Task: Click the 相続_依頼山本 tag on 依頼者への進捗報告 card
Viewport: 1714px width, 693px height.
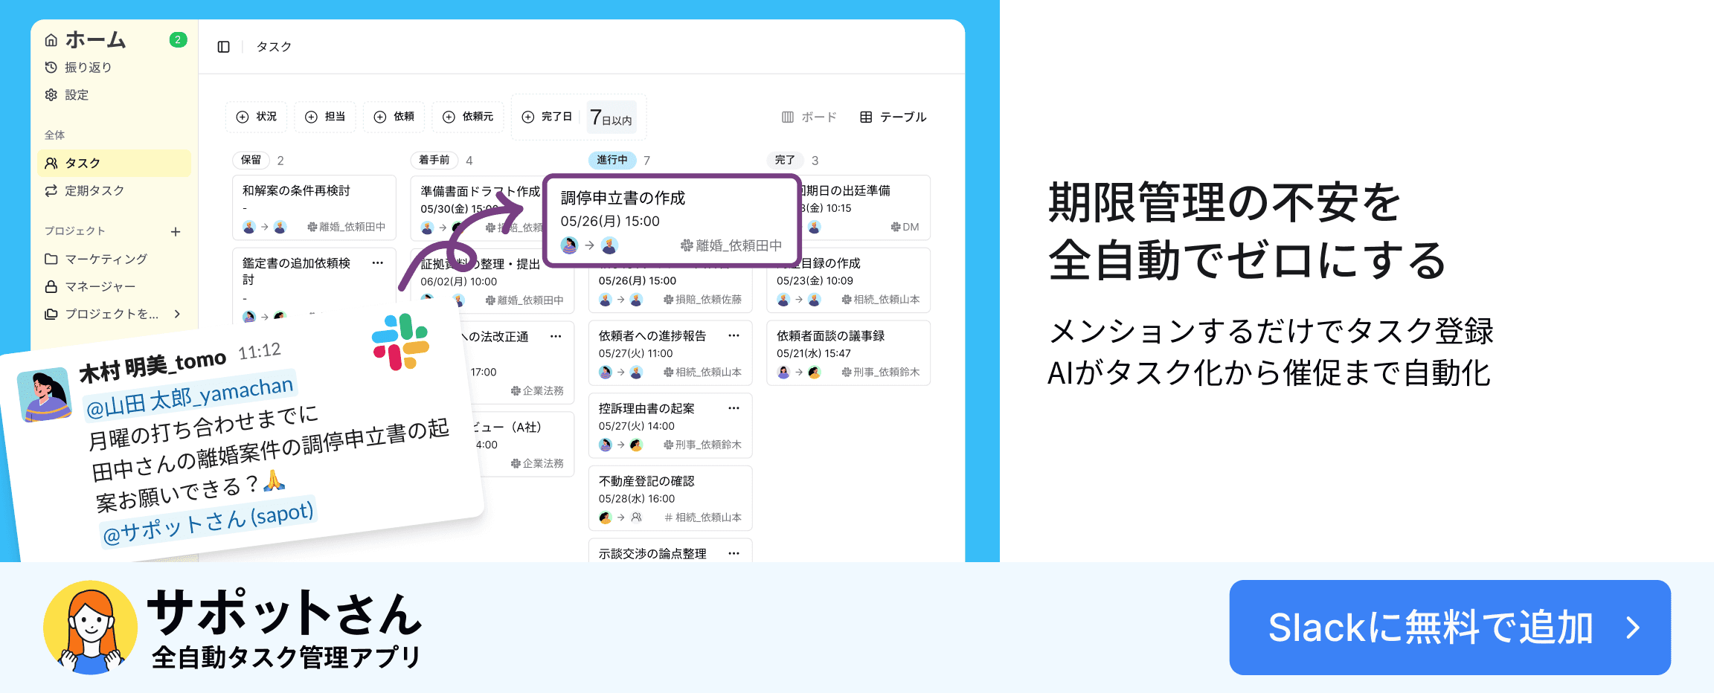Action: [702, 372]
